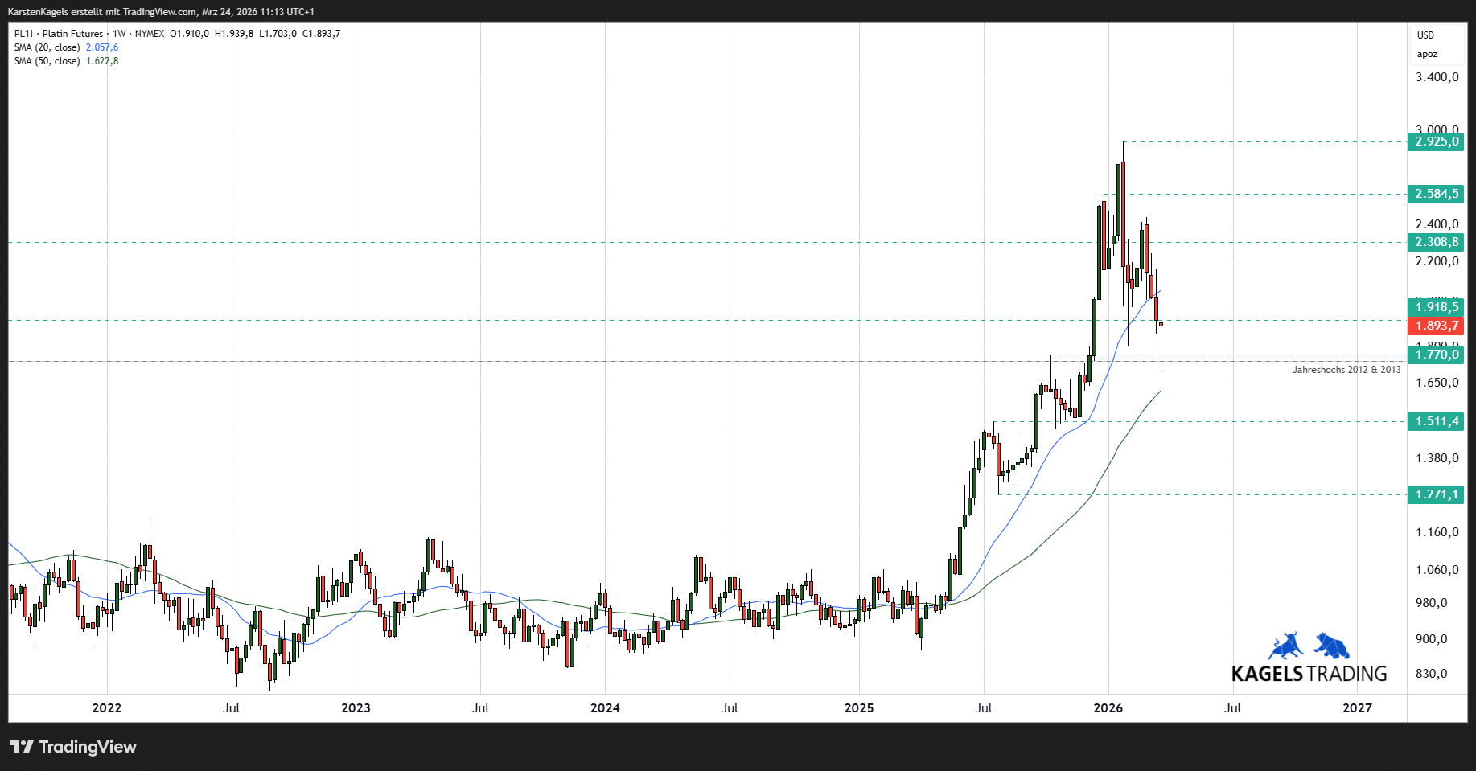Click the 2023 label on the time axis

pyautogui.click(x=356, y=708)
